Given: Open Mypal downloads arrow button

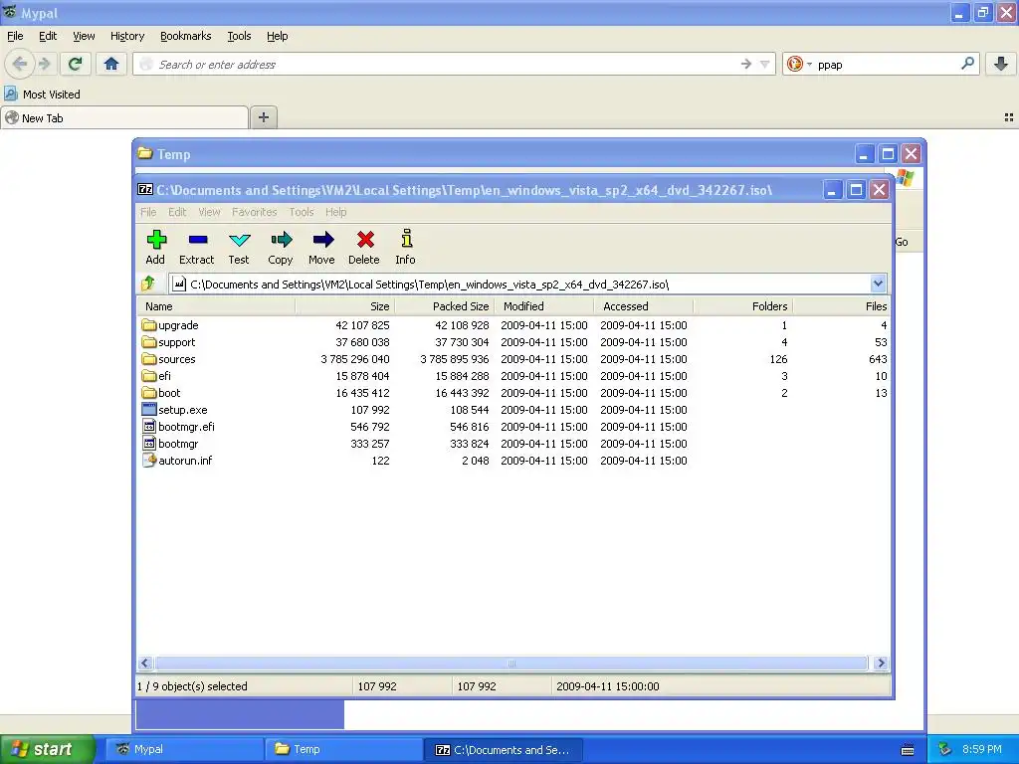Looking at the screenshot, I should (1001, 64).
